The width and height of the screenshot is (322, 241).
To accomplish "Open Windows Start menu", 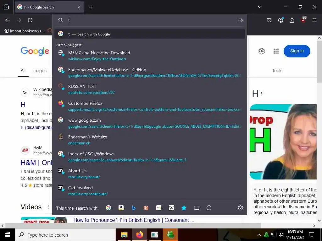I will pyautogui.click(x=8, y=235).
